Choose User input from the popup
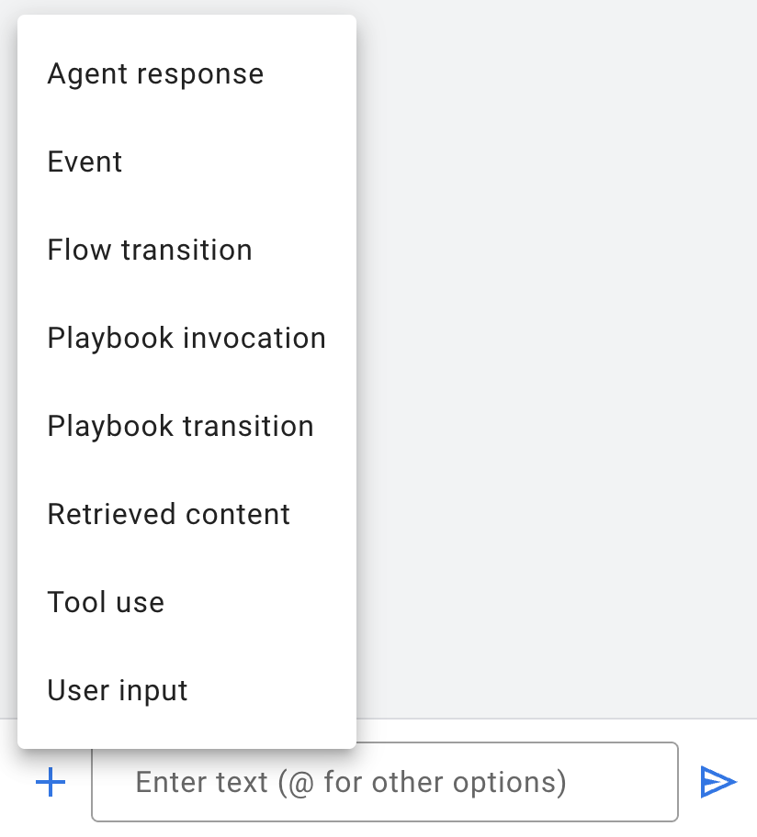This screenshot has width=757, height=837. pos(118,691)
